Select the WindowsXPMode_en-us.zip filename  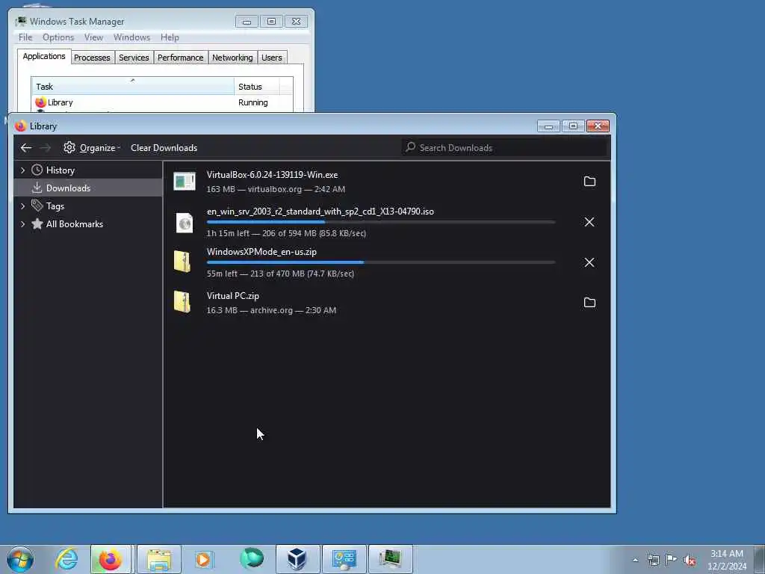coord(261,252)
